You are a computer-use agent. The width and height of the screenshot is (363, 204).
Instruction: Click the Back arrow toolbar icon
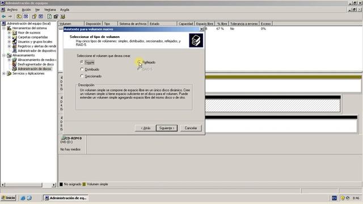pyautogui.click(x=4, y=16)
